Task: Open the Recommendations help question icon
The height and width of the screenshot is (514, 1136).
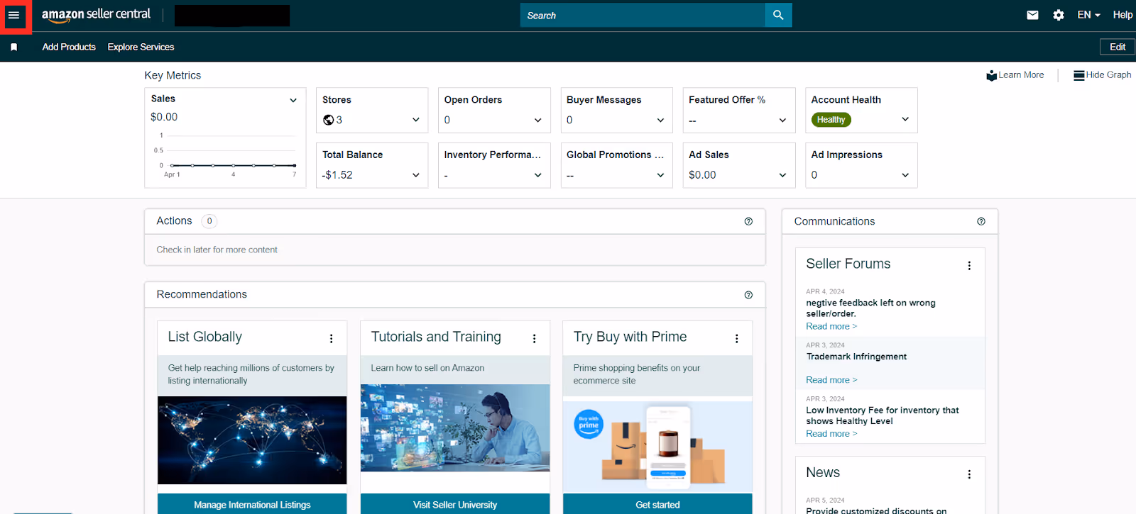Action: click(x=748, y=295)
